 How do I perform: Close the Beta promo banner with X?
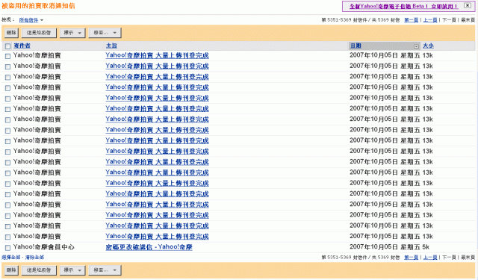[468, 5]
